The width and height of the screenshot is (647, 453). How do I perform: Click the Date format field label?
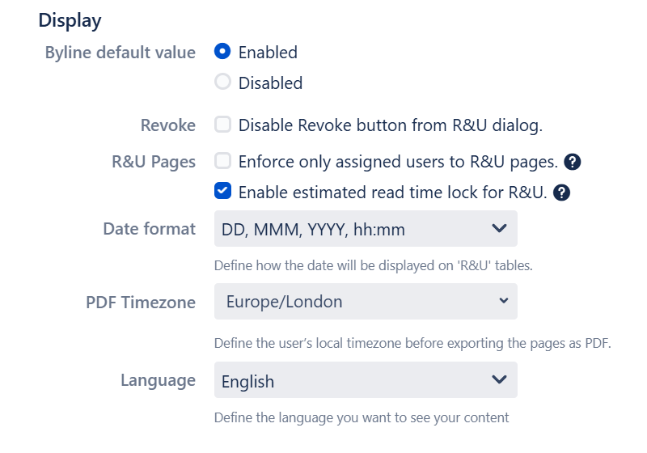[x=149, y=229]
